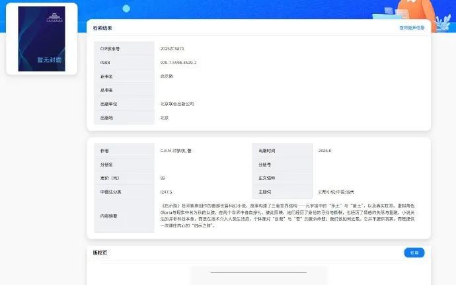Image resolution: width=456 pixels, height=285 pixels.
Task: Select the ISBN value 978-7-5596-8529-2
Action: [x=178, y=63]
